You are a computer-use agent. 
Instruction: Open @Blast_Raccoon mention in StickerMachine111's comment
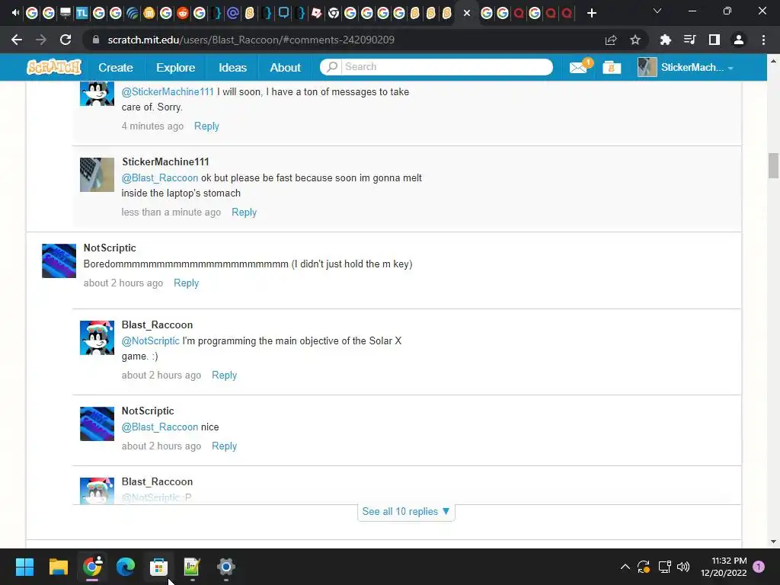tap(160, 177)
